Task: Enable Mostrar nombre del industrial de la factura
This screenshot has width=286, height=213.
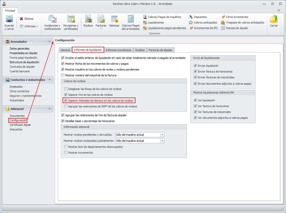Action: coord(63,75)
